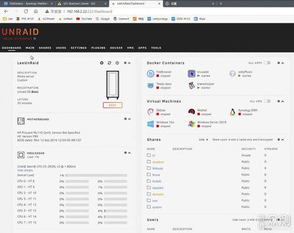
Task: Collapse the Shares section chevron
Action: [x=283, y=140]
